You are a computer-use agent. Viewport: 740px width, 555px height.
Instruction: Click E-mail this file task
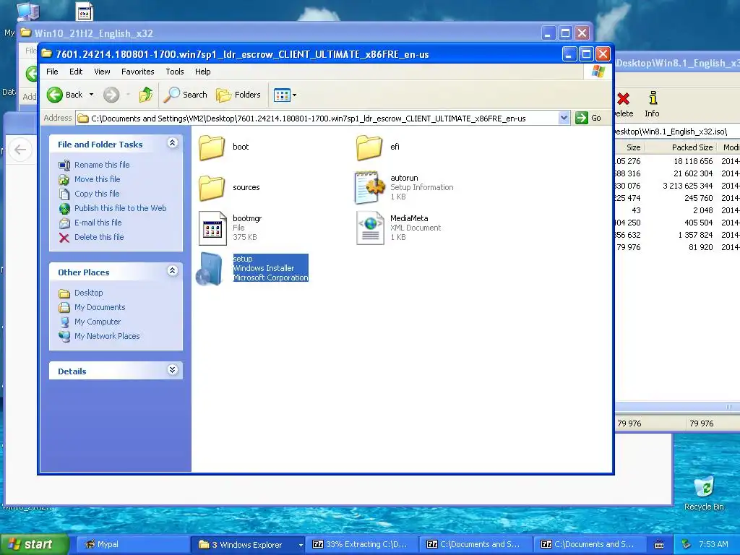98,223
